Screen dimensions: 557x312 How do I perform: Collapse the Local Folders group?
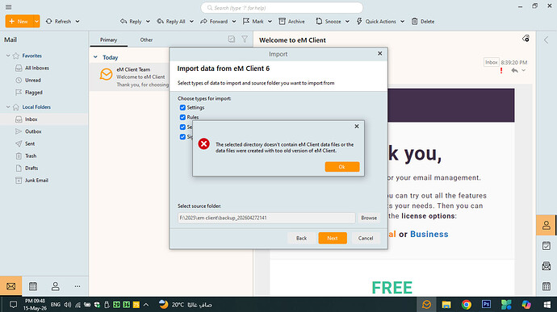tap(8, 107)
